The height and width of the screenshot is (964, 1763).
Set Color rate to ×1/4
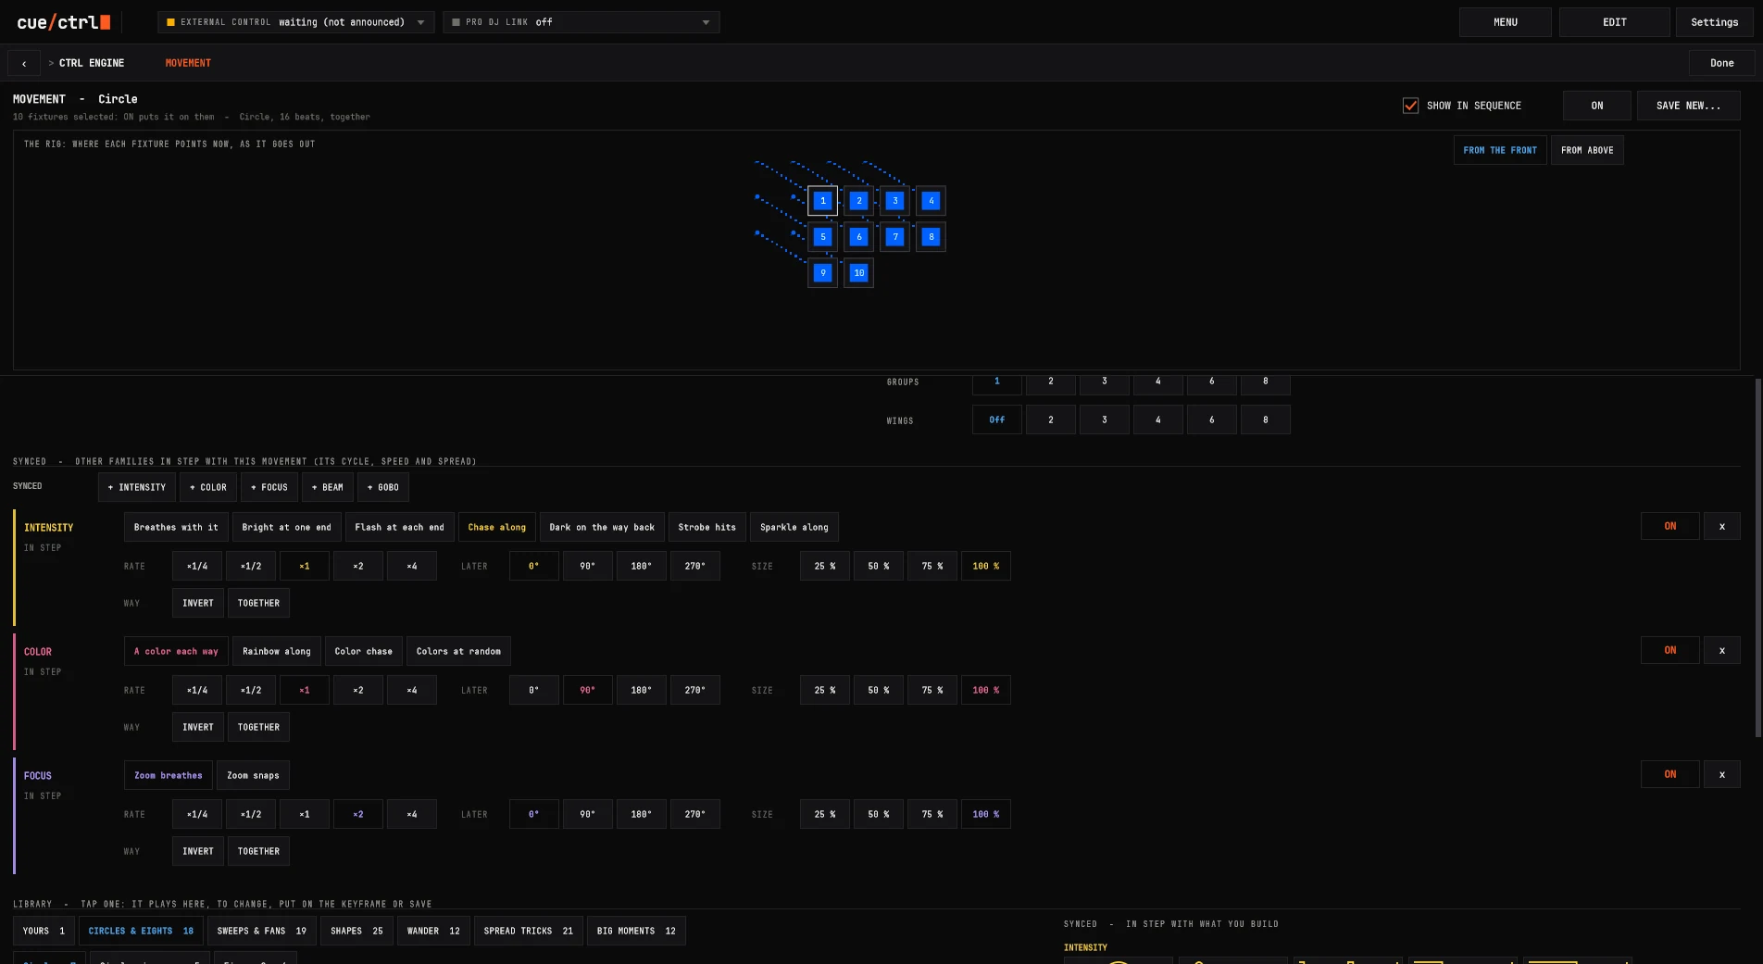pyautogui.click(x=196, y=690)
